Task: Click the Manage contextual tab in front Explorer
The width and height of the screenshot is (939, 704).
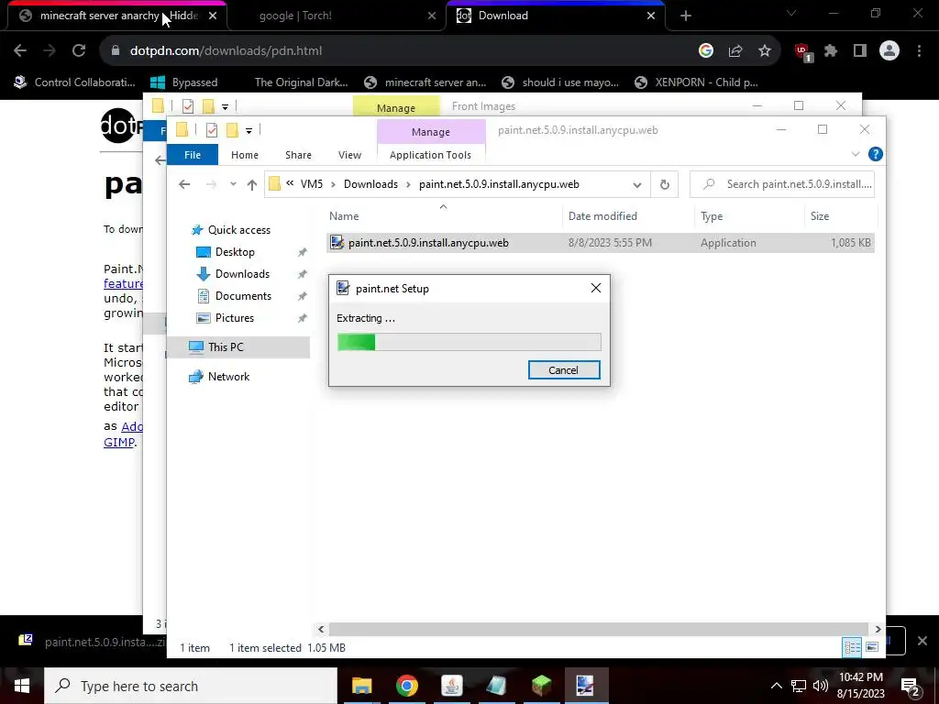Action: [431, 132]
